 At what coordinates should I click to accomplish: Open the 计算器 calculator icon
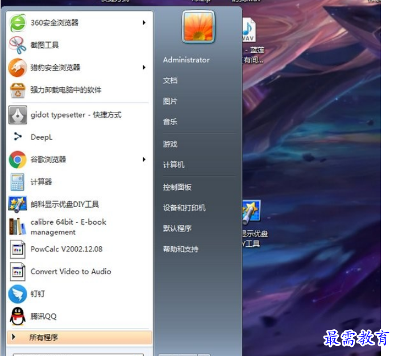coord(17,182)
